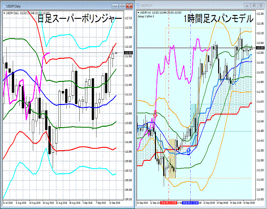Click the 12 Sep 2018 time axis label
The image size is (267, 209).
click(x=143, y=203)
